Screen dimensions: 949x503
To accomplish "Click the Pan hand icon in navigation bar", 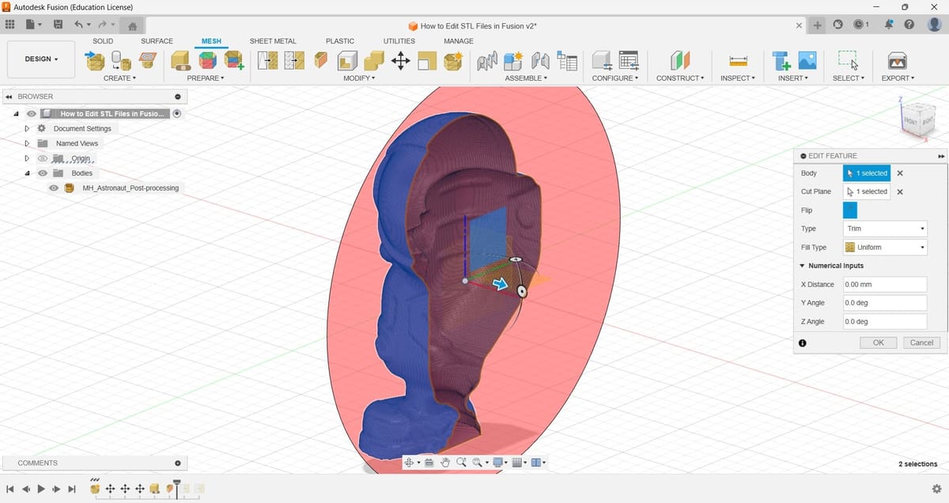I will [x=445, y=463].
